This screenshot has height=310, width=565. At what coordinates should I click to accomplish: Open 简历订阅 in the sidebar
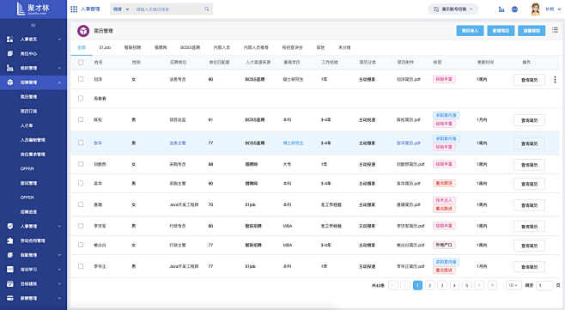(29, 111)
